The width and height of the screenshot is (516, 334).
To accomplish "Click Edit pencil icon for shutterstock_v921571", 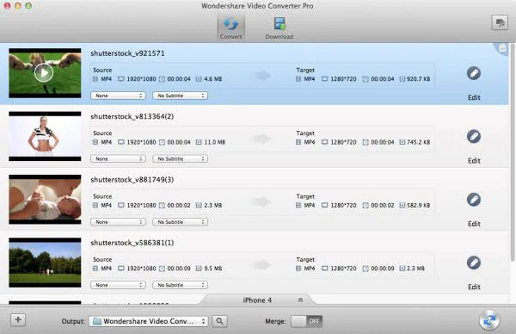I will [x=474, y=73].
